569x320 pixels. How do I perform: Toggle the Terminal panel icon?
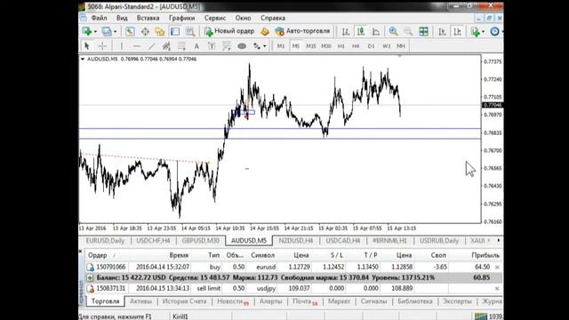[x=175, y=32]
